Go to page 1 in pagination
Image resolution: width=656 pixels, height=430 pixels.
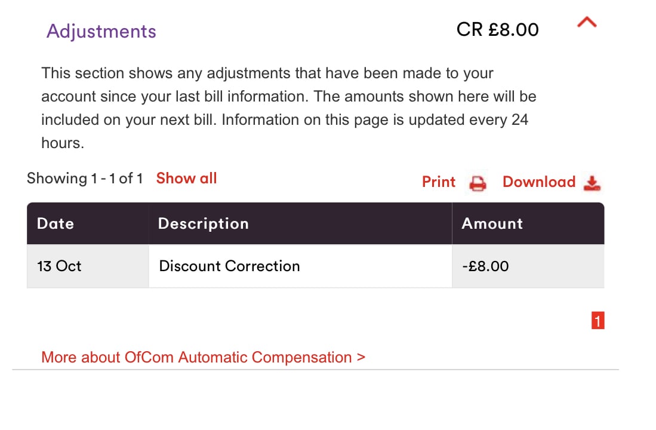point(598,321)
